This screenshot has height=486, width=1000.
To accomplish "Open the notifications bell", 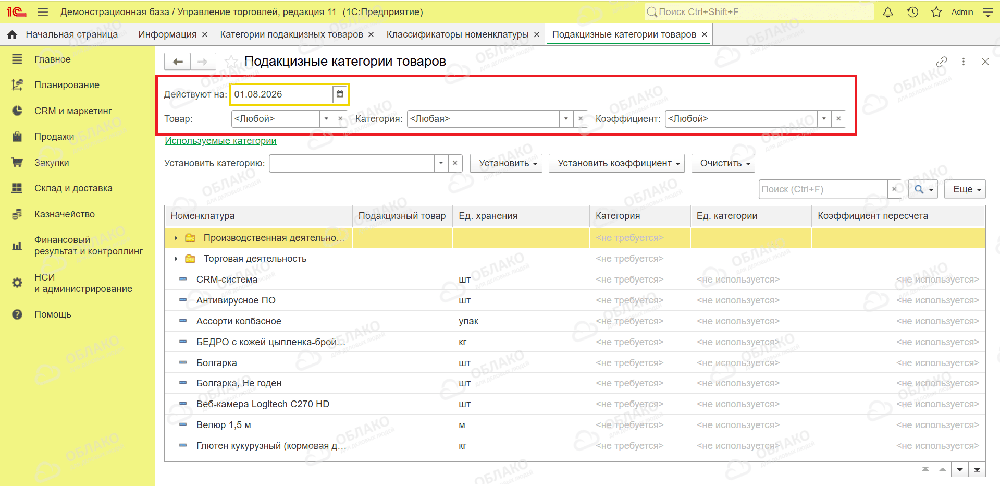I will tap(888, 12).
